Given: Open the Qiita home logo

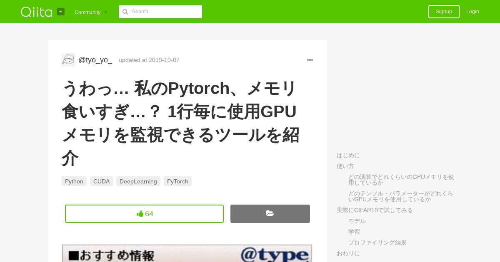Looking at the screenshot, I should tap(36, 12).
